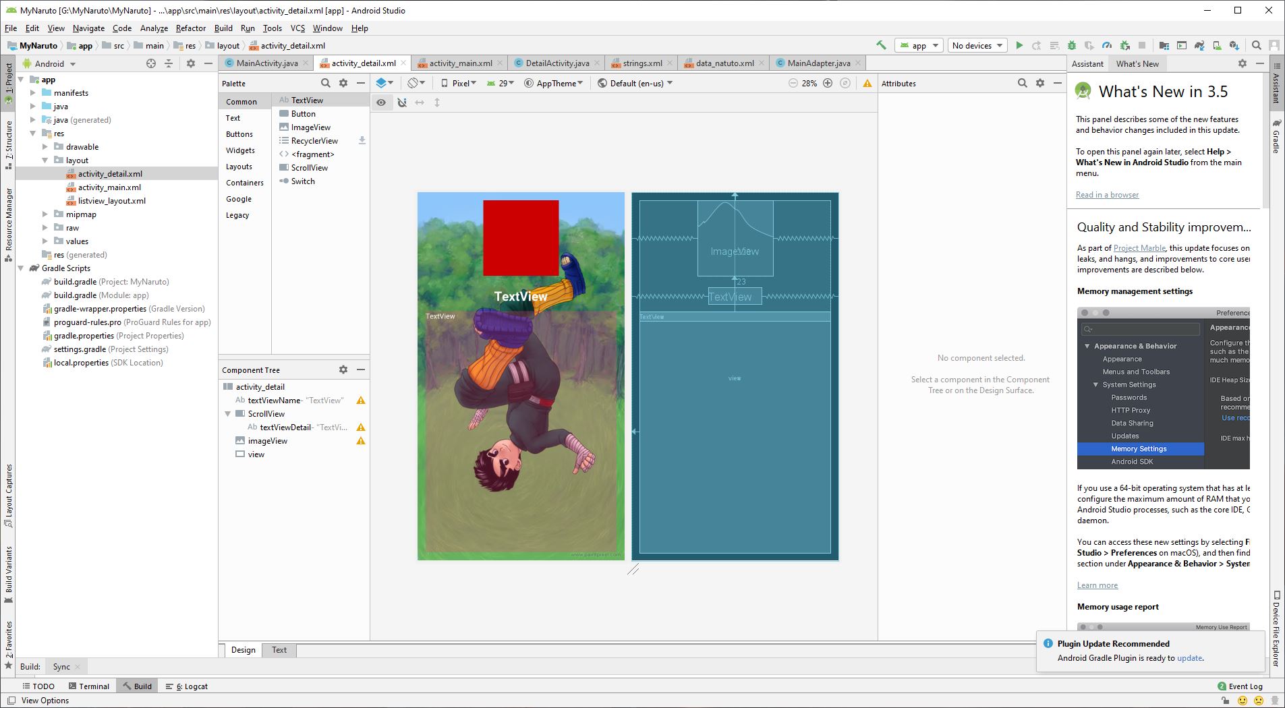Expand the drawable folder
This screenshot has width=1285, height=708.
click(x=45, y=146)
